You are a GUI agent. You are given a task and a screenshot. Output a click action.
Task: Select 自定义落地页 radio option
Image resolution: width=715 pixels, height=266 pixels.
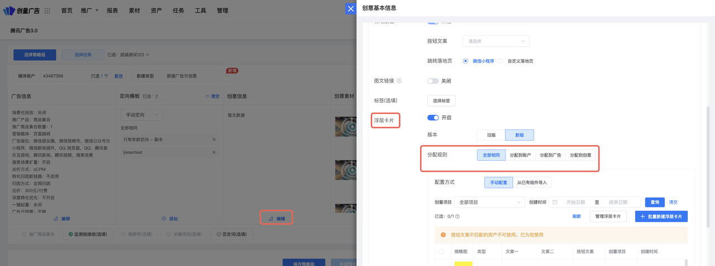click(x=500, y=61)
